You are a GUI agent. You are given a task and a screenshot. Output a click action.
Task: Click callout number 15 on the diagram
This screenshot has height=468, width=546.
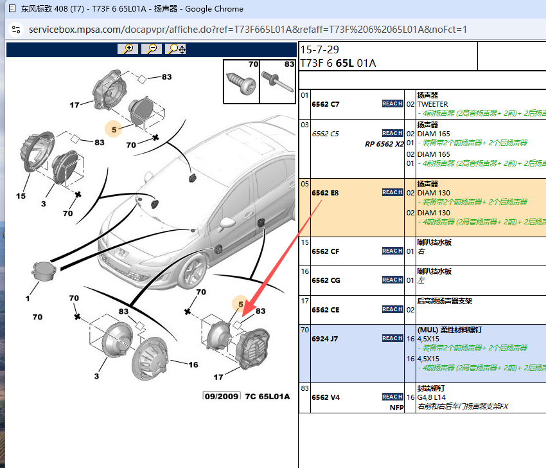(21, 195)
